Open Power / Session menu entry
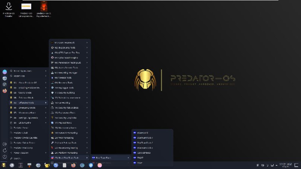301x169 pixels. point(29,153)
